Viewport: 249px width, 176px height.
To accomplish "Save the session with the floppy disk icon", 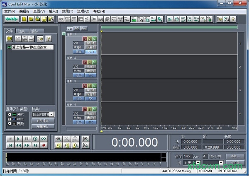I will click(x=44, y=19).
